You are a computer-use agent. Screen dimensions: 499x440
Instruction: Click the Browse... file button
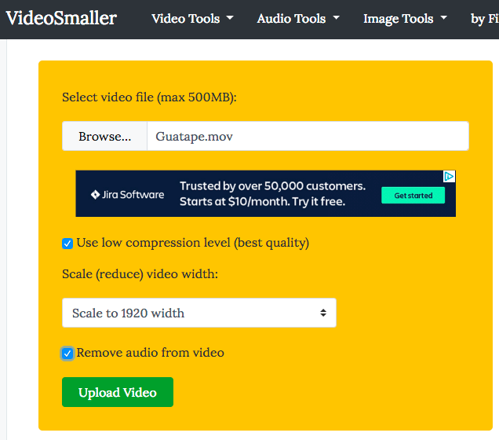click(x=104, y=136)
